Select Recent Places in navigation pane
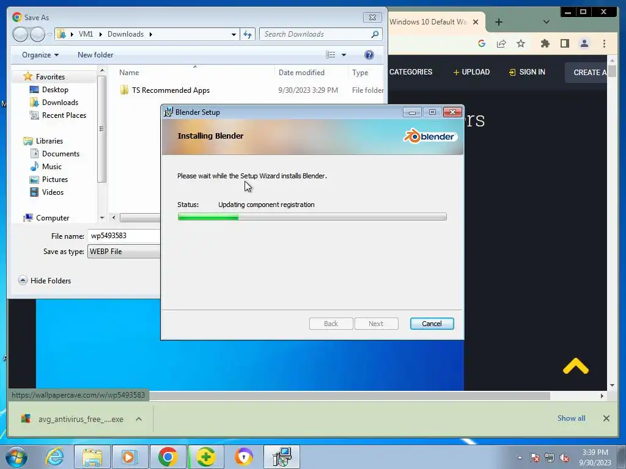The width and height of the screenshot is (626, 469). (64, 115)
